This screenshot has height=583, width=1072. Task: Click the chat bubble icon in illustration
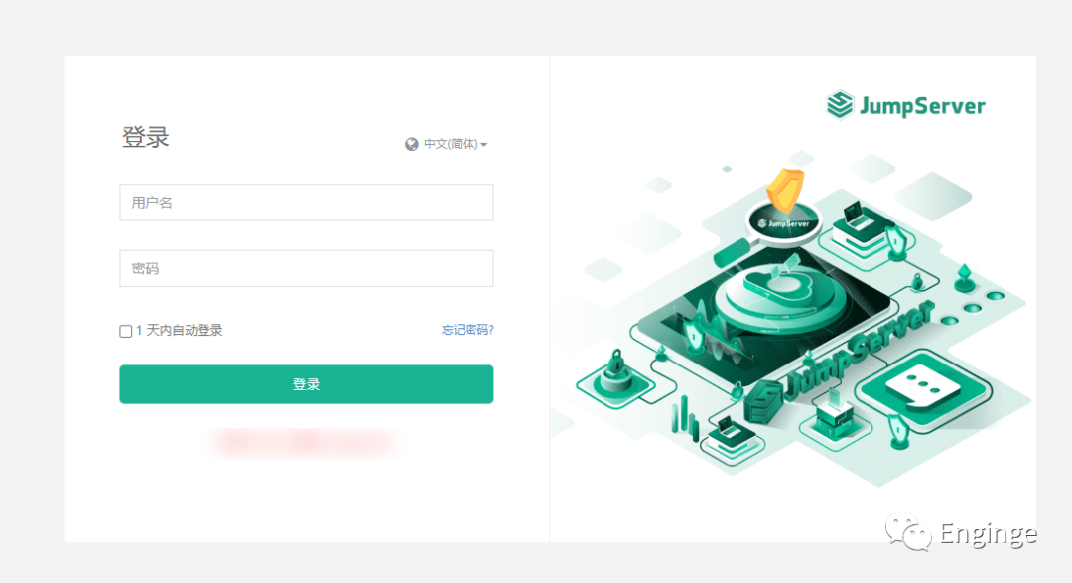click(x=922, y=386)
